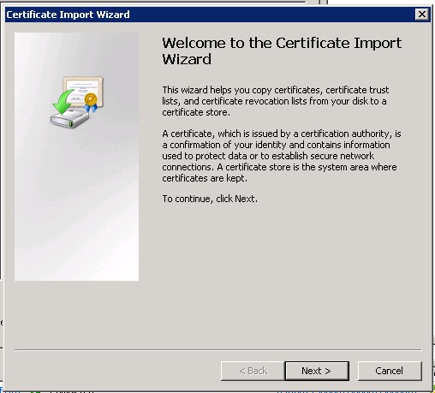Viewport: 435px width, 393px height.
Task: Click paragraph starting A certificate, which is issued
Action: coord(282,156)
